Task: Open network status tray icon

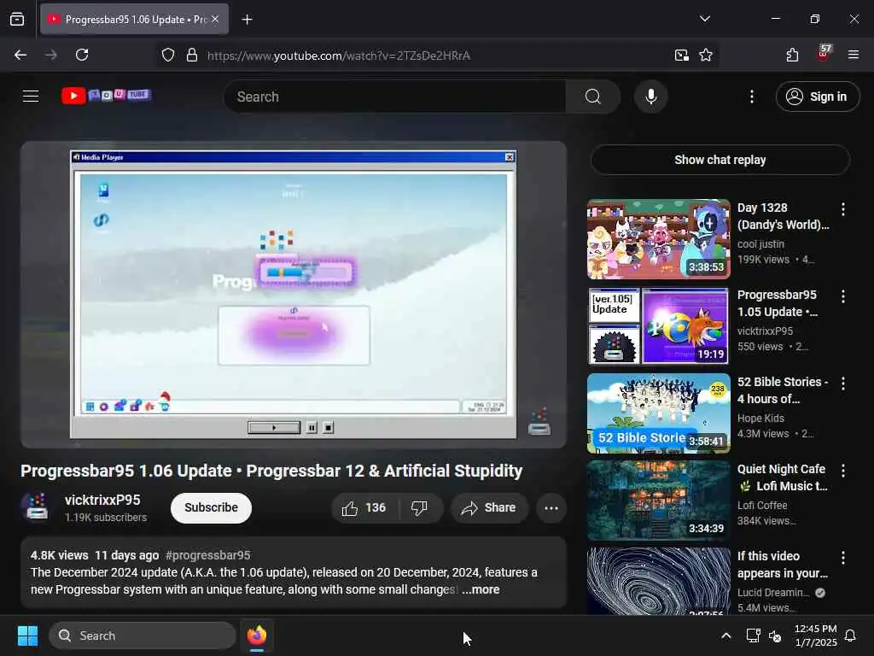Action: click(753, 635)
